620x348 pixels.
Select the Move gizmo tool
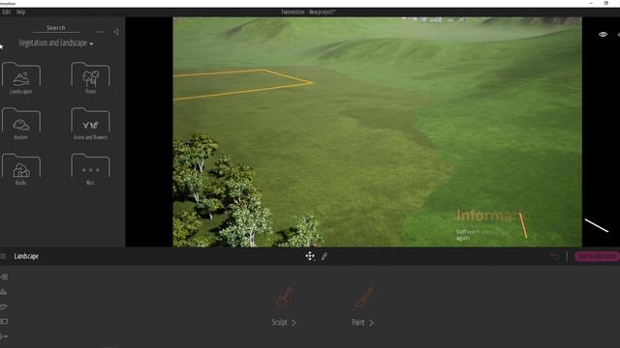click(310, 256)
